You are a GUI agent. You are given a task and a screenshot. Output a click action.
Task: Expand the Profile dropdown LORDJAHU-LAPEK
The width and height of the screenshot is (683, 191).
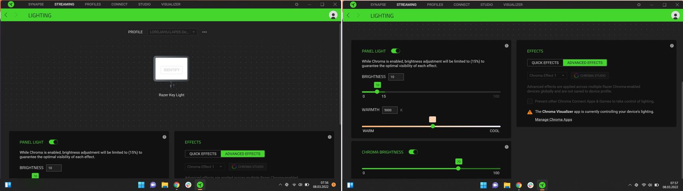click(172, 32)
